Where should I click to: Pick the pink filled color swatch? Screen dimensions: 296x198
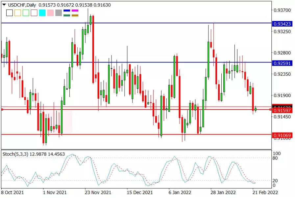tap(50, 13)
